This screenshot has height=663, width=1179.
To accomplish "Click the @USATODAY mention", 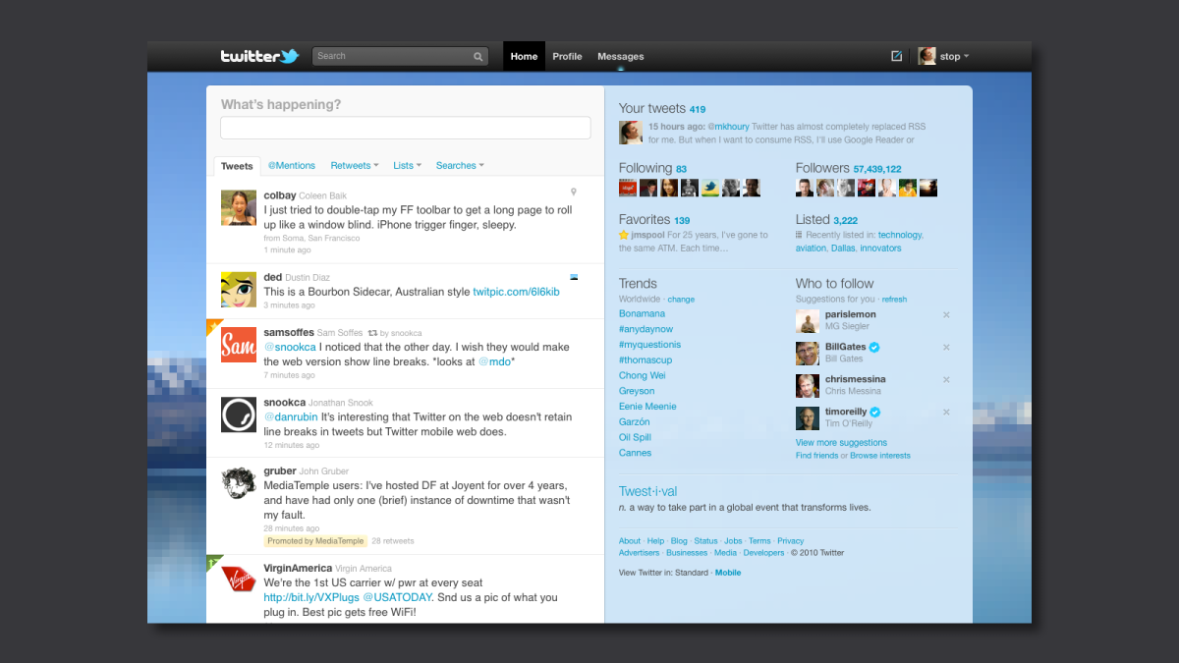I will pyautogui.click(x=397, y=597).
